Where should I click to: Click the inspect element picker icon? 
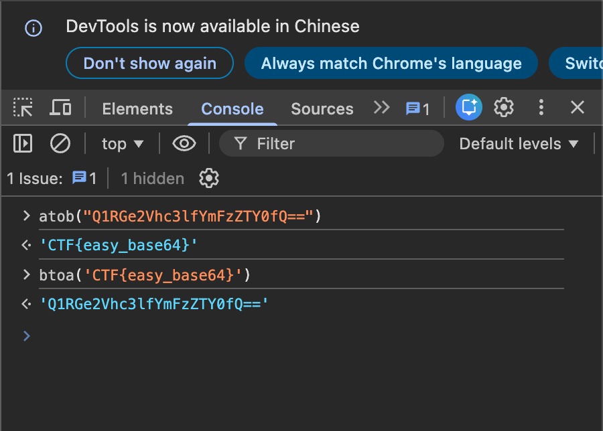pyautogui.click(x=23, y=108)
